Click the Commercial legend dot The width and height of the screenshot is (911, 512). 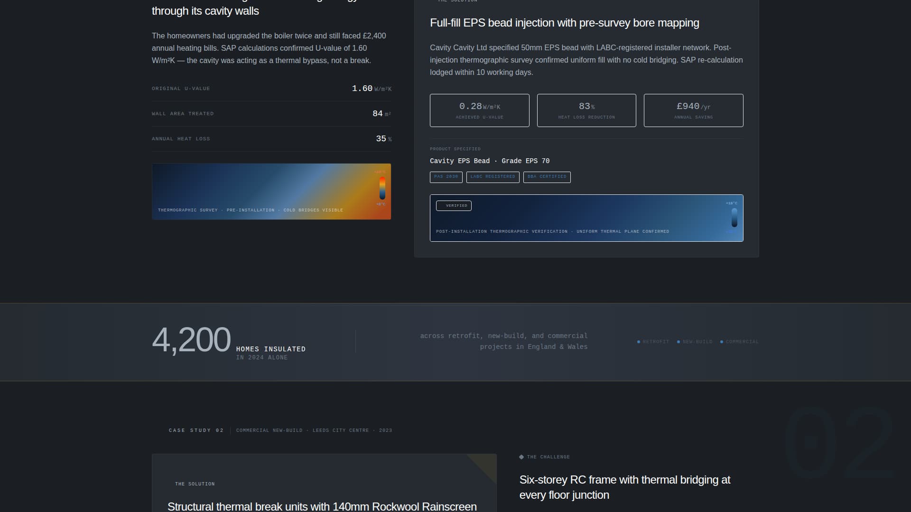point(722,342)
